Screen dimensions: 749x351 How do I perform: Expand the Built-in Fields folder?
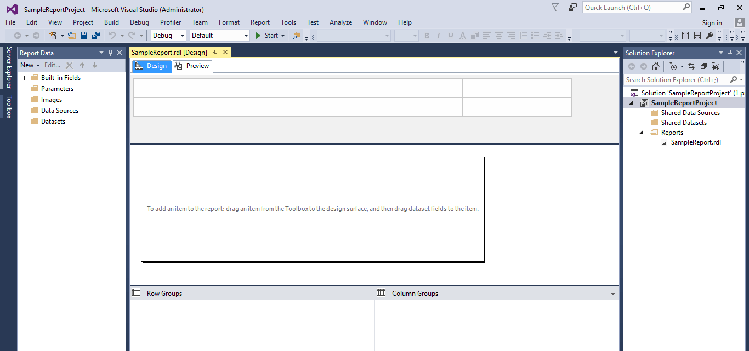tap(25, 77)
